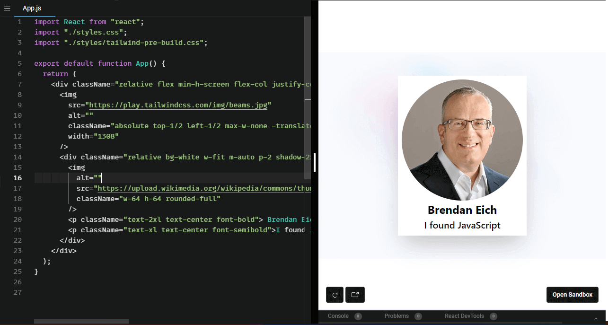
Task: Switch to the Problems tab
Action: [x=397, y=316]
